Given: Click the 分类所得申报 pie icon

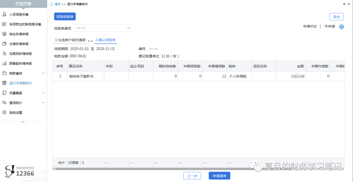Looking at the screenshot, I should (4, 44).
